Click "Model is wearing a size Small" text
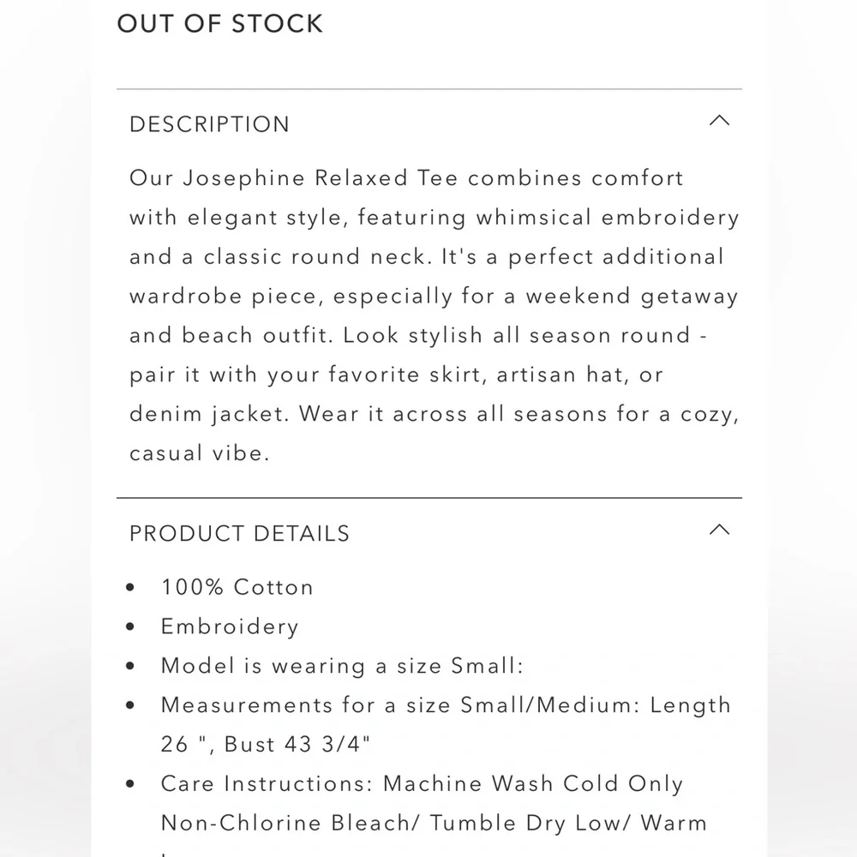Viewport: 857px width, 857px height. pos(341,666)
